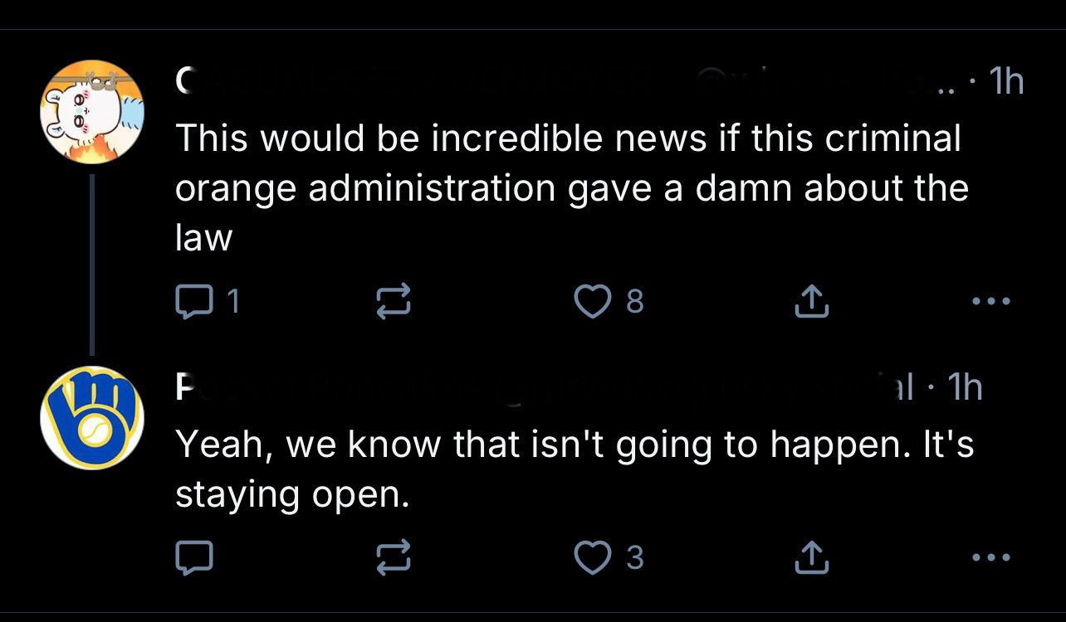Image resolution: width=1066 pixels, height=622 pixels.
Task: Click the like count '3'
Action: point(634,557)
